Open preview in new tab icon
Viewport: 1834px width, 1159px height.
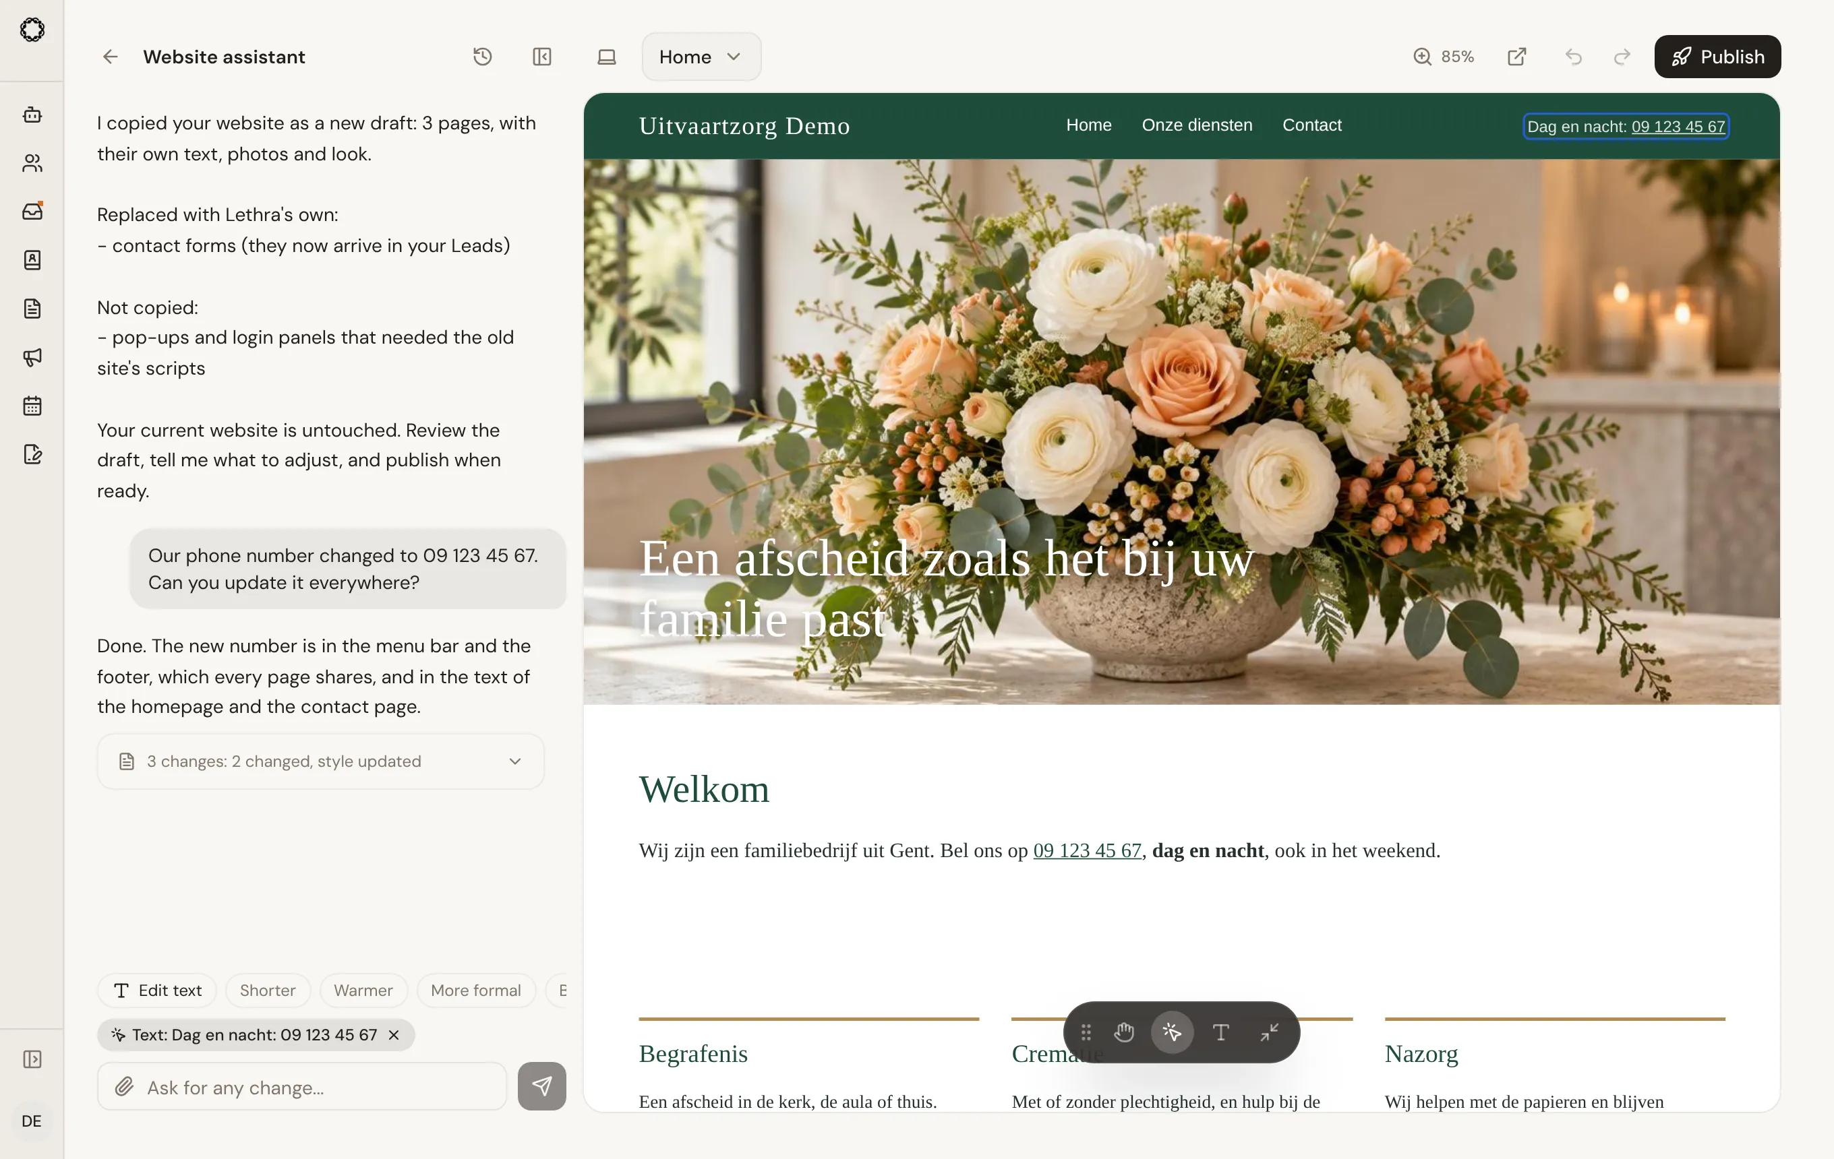[1517, 57]
